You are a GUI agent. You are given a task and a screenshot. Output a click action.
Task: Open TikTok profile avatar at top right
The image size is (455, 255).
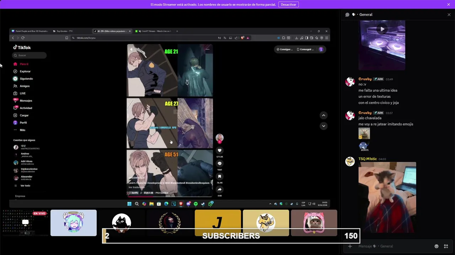tap(321, 49)
